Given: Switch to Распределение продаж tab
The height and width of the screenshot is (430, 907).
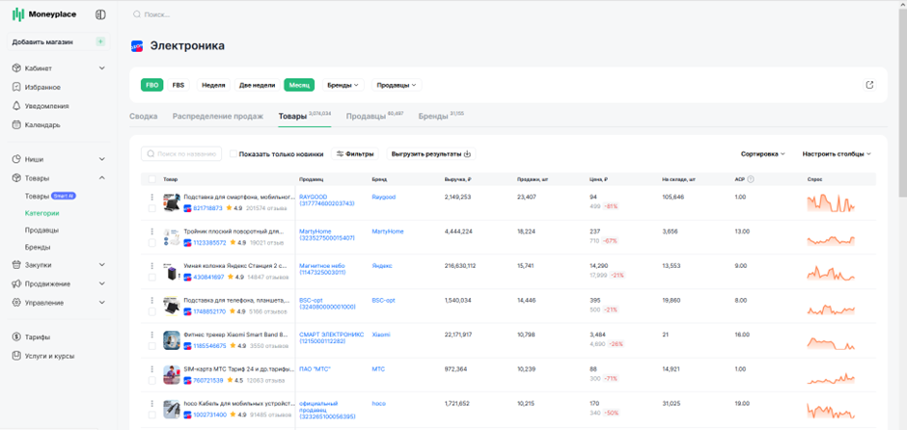Looking at the screenshot, I should [217, 116].
